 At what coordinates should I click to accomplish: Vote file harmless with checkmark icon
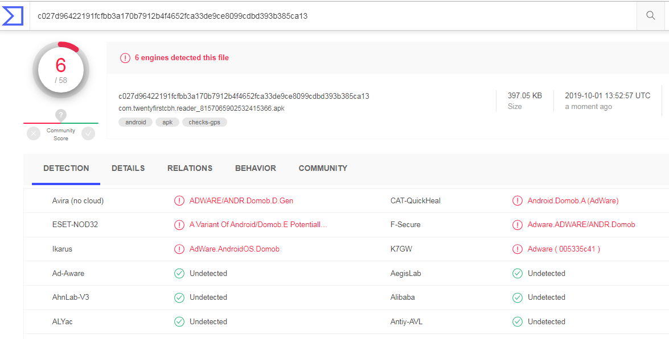(88, 133)
